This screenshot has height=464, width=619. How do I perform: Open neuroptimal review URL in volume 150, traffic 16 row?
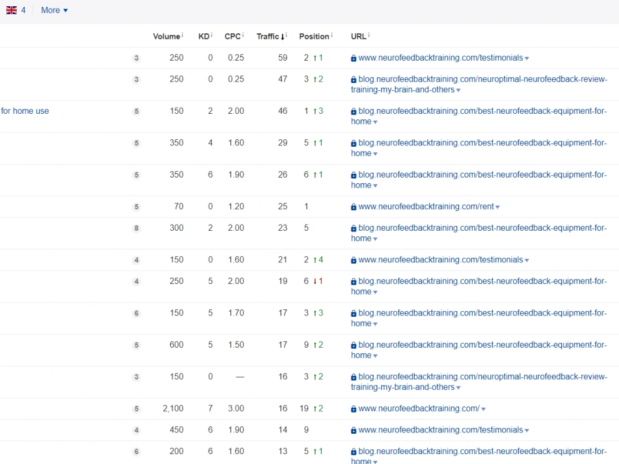479,382
